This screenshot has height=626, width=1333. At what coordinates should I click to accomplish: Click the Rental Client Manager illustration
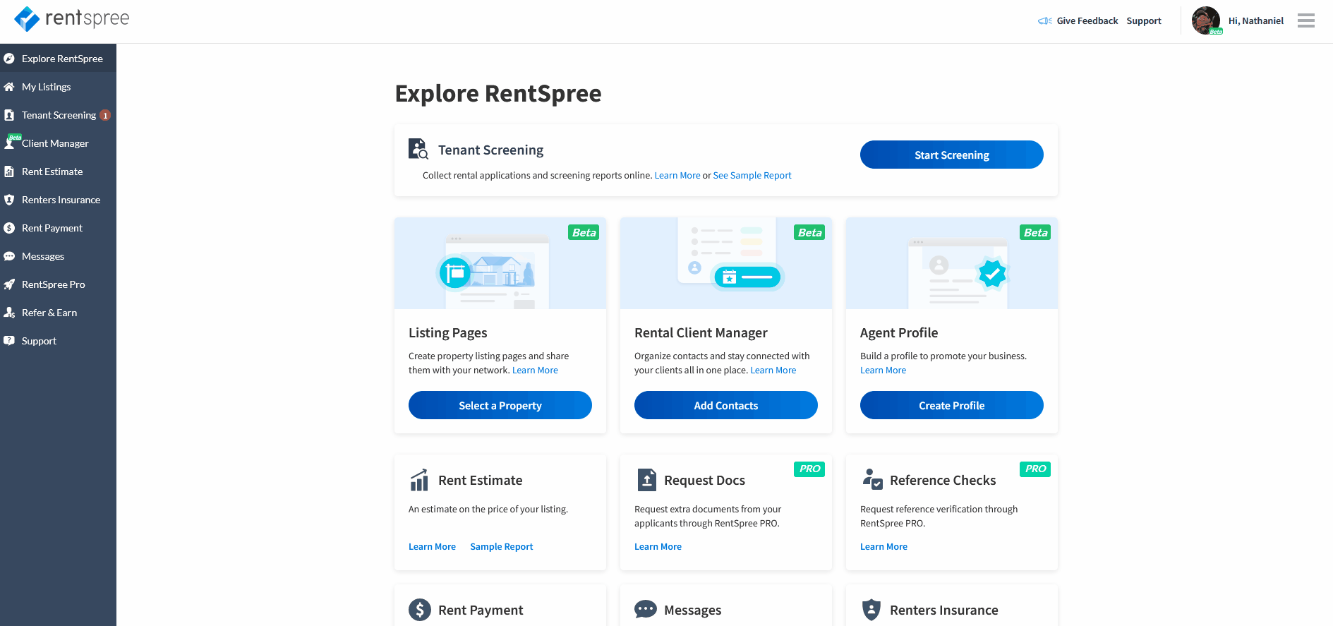coord(725,263)
